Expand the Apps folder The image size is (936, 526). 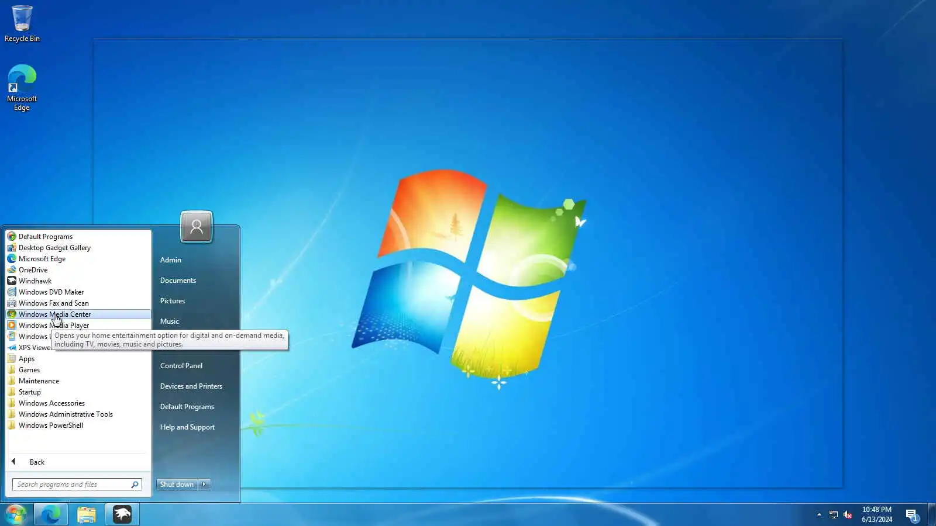click(x=78, y=359)
